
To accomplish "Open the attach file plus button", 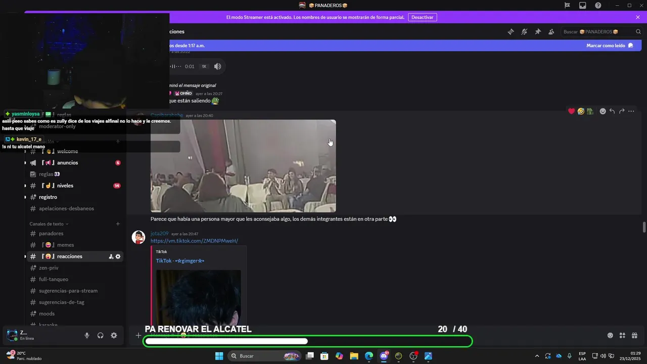I will point(138,335).
